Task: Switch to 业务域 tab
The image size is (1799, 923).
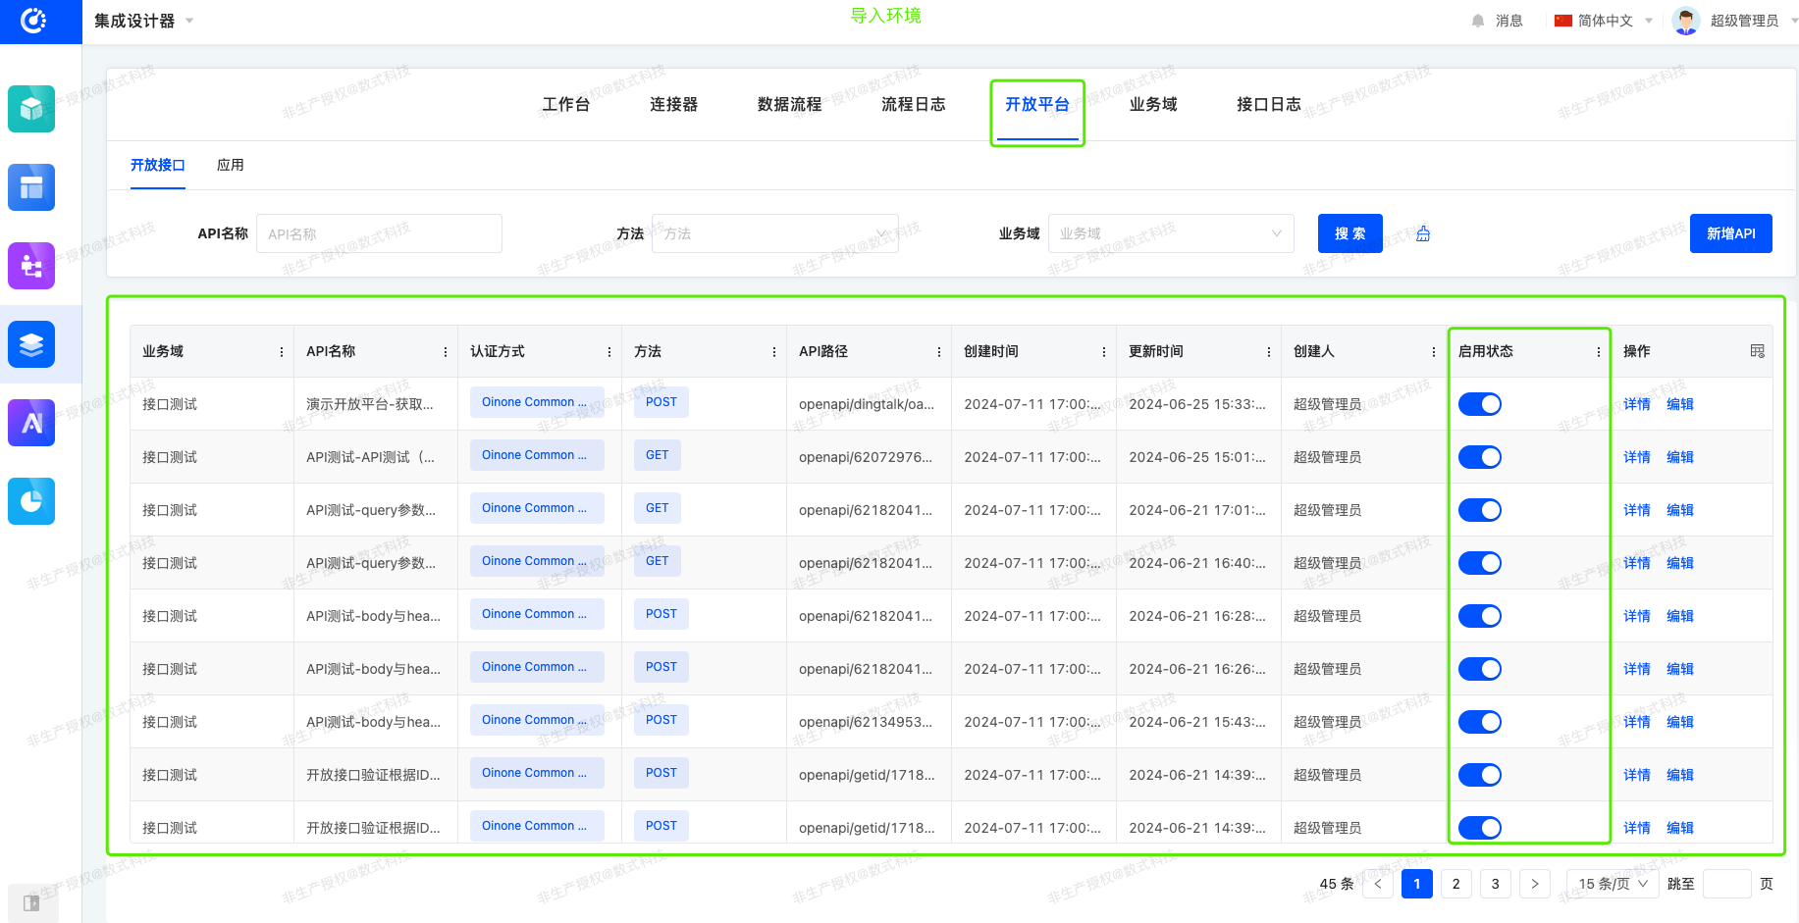Action: point(1153,104)
